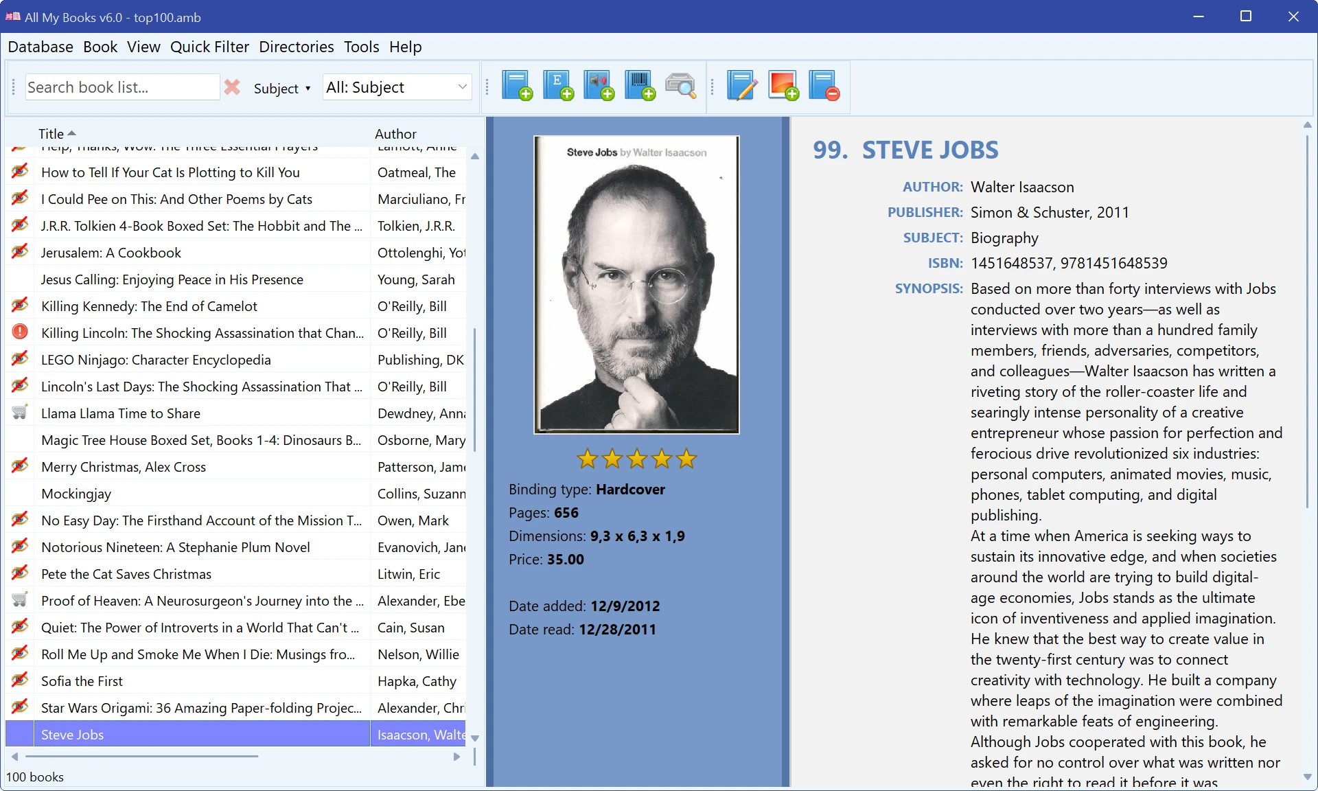This screenshot has width=1318, height=791.
Task: Click the third gold rating star
Action: [x=637, y=459]
